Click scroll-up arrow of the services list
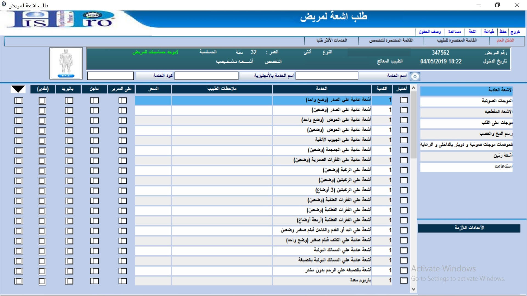The height and width of the screenshot is (296, 527). point(414,88)
